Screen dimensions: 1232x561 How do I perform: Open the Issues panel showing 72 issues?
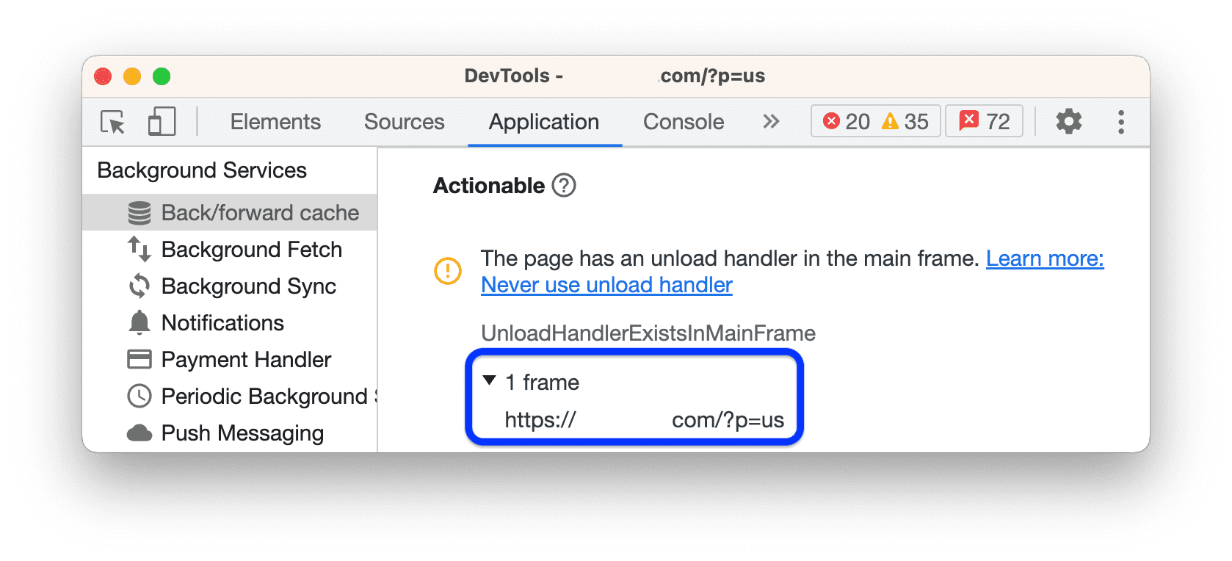click(x=984, y=121)
